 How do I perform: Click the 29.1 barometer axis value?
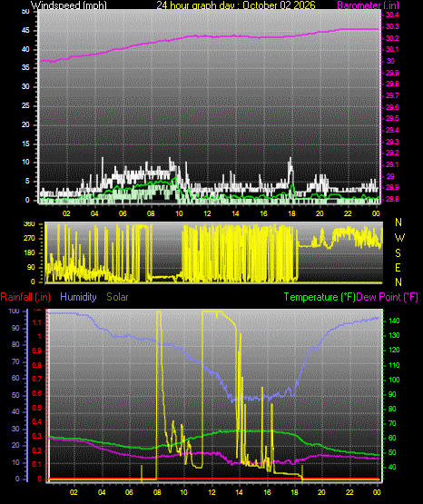392,164
